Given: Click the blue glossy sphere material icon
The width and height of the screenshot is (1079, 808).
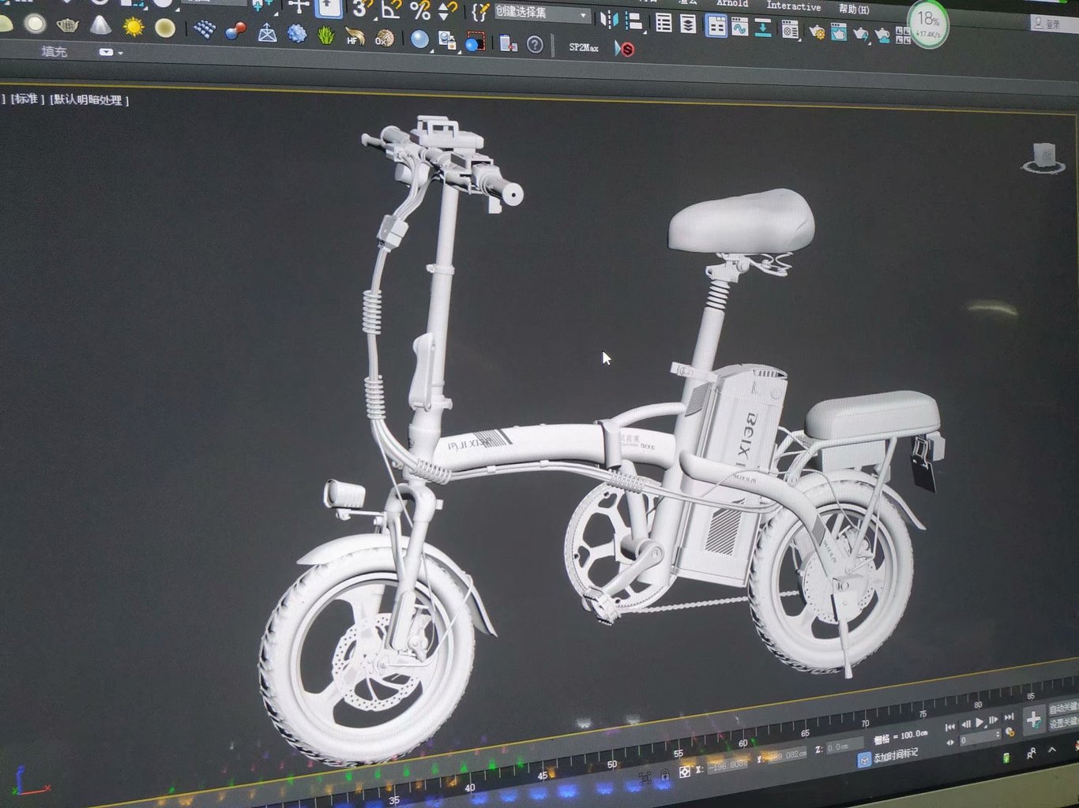Looking at the screenshot, I should [420, 39].
